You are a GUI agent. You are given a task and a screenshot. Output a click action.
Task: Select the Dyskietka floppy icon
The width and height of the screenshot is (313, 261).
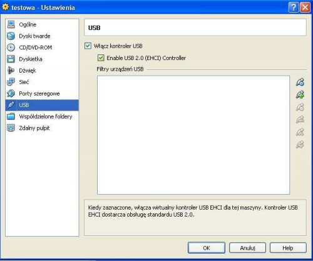(x=11, y=59)
